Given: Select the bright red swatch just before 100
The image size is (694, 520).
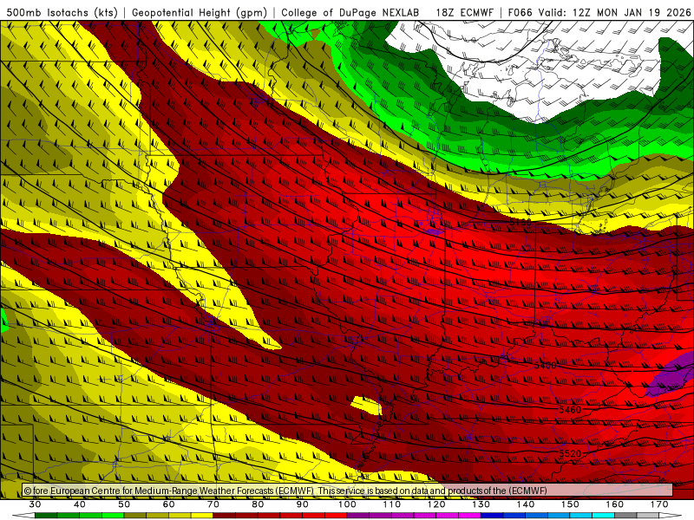Looking at the screenshot, I should point(336,516).
